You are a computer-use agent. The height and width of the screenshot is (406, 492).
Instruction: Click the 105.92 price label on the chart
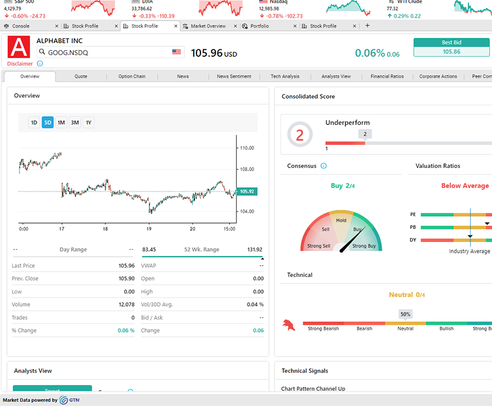pos(247,192)
